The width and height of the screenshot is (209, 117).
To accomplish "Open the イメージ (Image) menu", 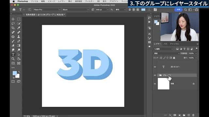I will pyautogui.click(x=51, y=1).
